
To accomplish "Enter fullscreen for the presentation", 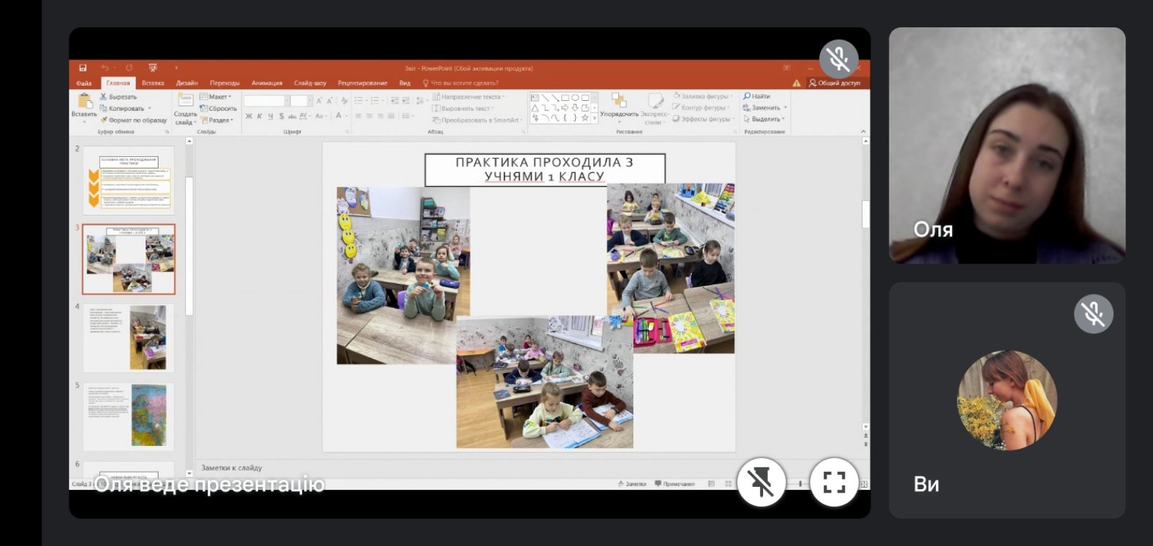I will (834, 483).
